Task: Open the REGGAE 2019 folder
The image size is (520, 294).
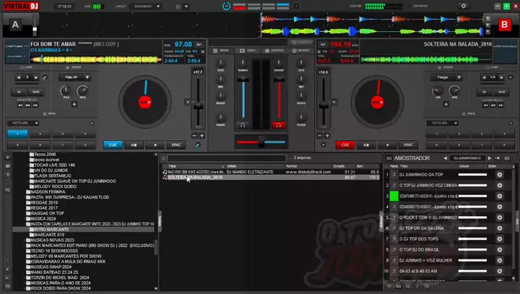Action: point(44,202)
